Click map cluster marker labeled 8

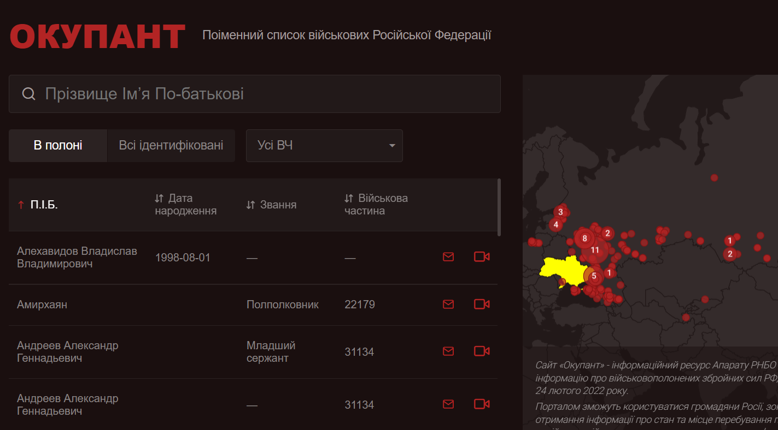[584, 238]
